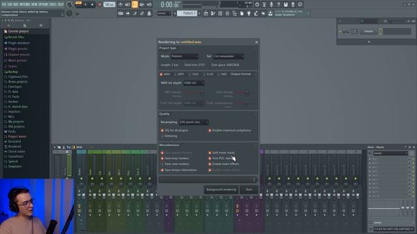Click the webcam video thumbnail
The width and height of the screenshot is (417, 234).
[37, 206]
